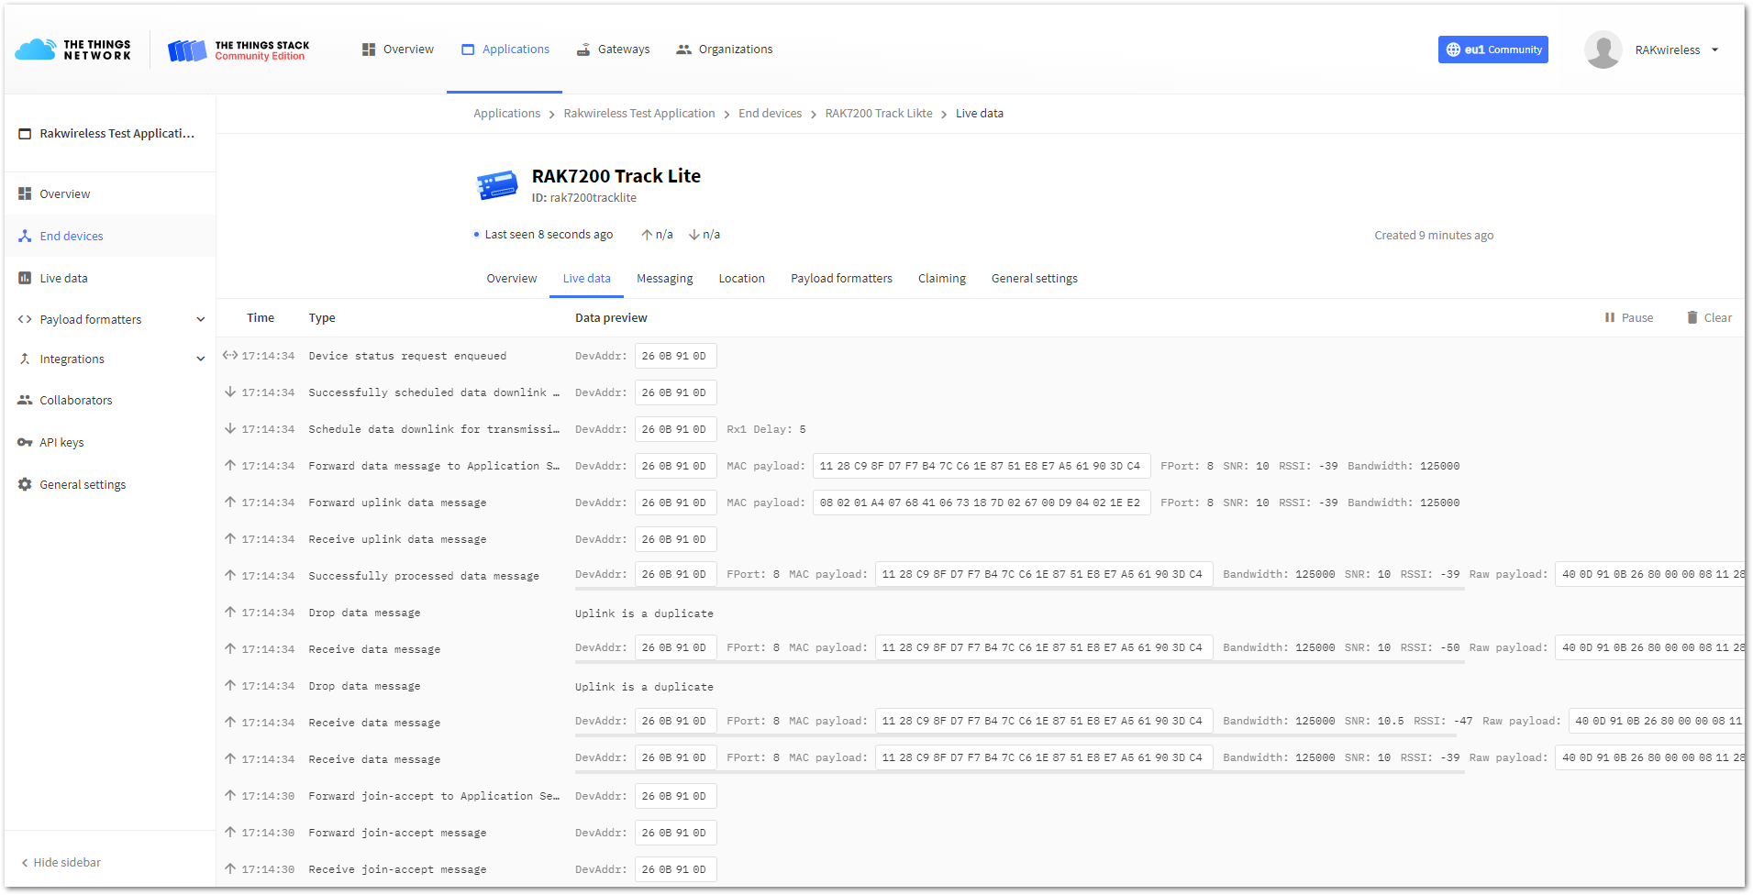
Task: Open General settings gear in sidebar
Action: pyautogui.click(x=25, y=485)
